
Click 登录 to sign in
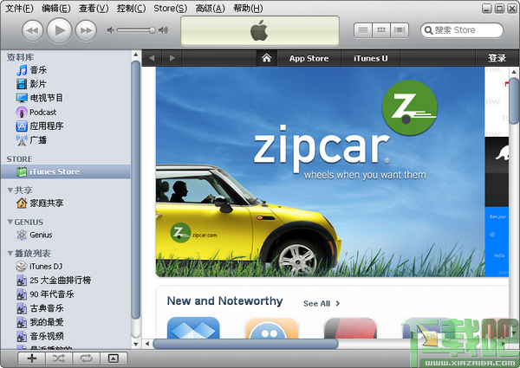click(x=497, y=58)
